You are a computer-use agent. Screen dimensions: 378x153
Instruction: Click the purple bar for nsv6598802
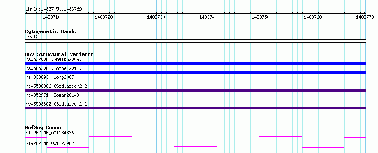[x=195, y=108]
